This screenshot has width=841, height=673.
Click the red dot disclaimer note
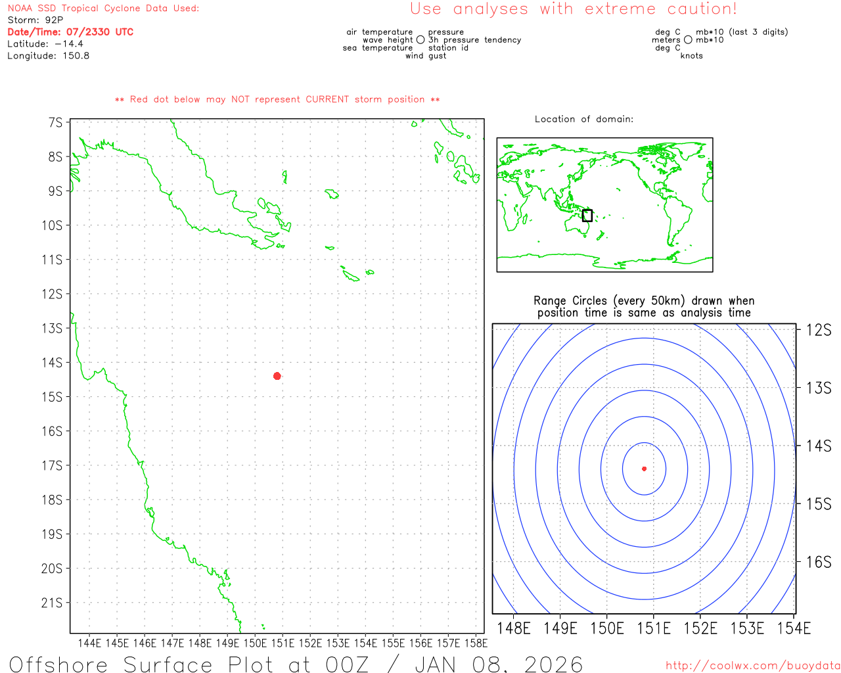pyautogui.click(x=277, y=100)
